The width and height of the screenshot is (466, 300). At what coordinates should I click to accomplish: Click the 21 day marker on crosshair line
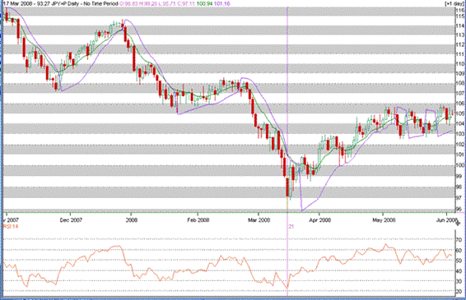291,226
